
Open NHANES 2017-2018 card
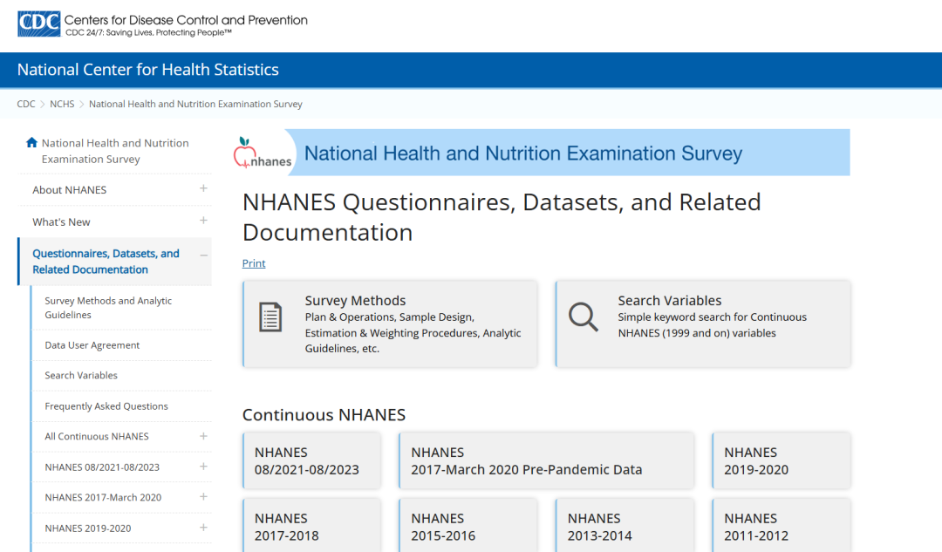[311, 526]
